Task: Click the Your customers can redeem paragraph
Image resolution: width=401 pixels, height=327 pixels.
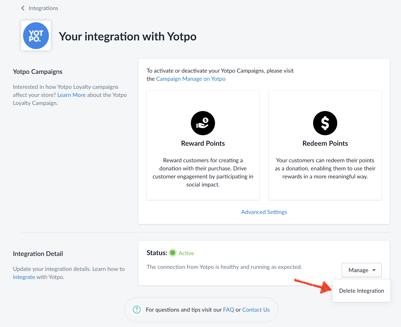Action: pos(325,169)
